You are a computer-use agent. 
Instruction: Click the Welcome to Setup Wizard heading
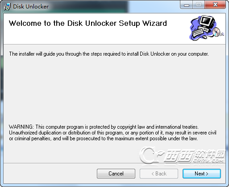point(88,23)
